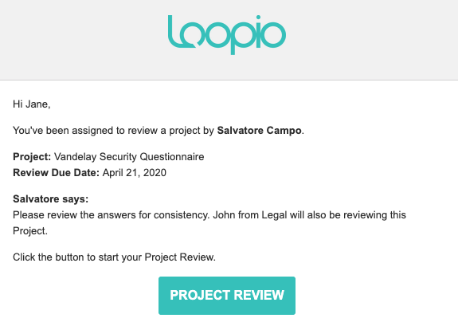
Task: Click the bold Project: label
Action: (32, 157)
